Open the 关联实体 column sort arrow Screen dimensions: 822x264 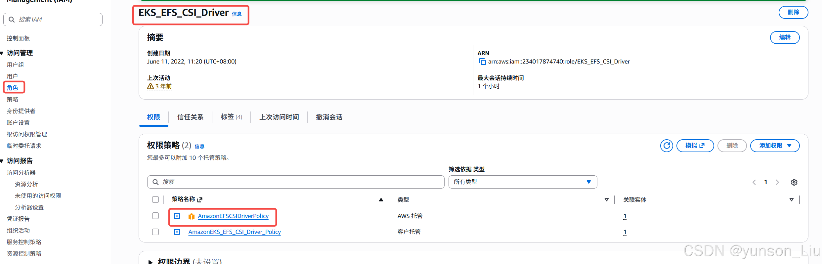(791, 199)
